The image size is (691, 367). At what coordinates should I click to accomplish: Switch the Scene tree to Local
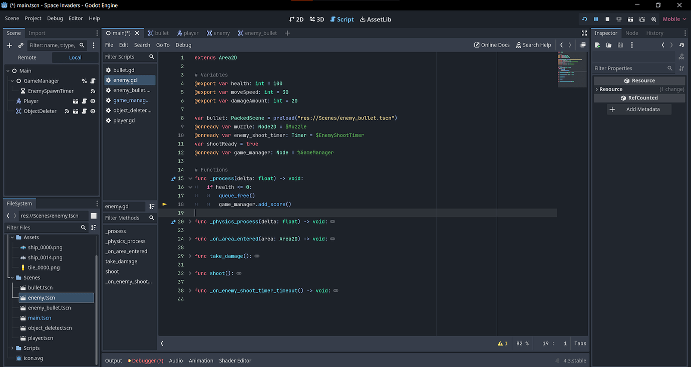click(75, 57)
